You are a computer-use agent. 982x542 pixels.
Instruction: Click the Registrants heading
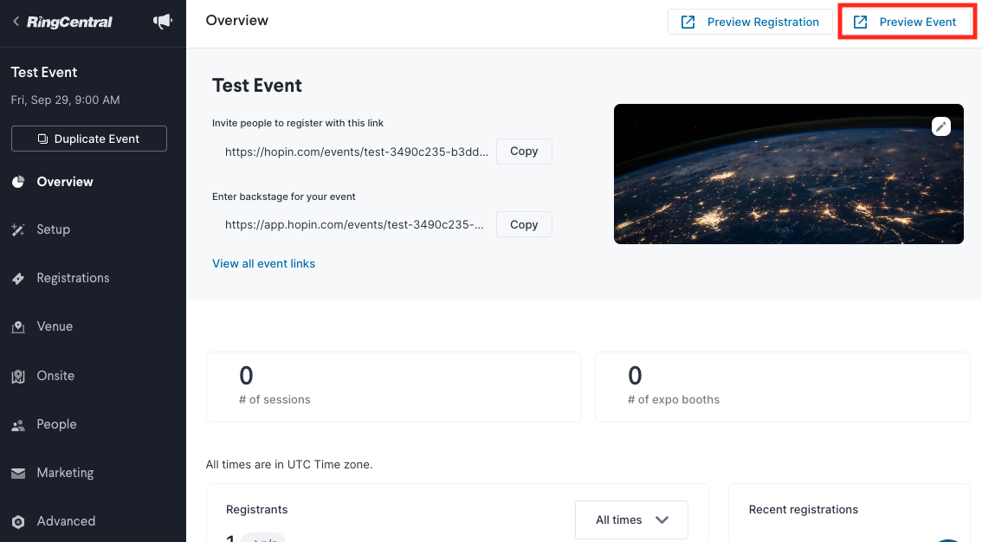point(257,509)
